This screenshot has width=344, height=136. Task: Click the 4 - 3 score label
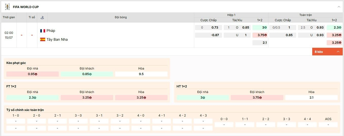203,116
